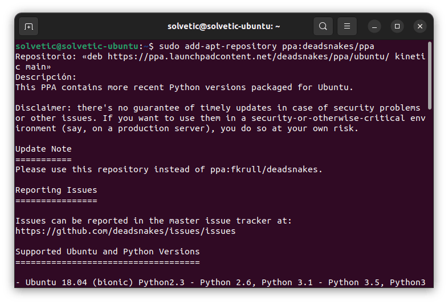Close the terminal window
Image resolution: width=448 pixels, height=304 pixels.
(420, 26)
